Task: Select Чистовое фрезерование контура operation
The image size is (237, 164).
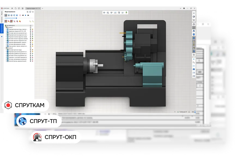Action: click(x=17, y=44)
